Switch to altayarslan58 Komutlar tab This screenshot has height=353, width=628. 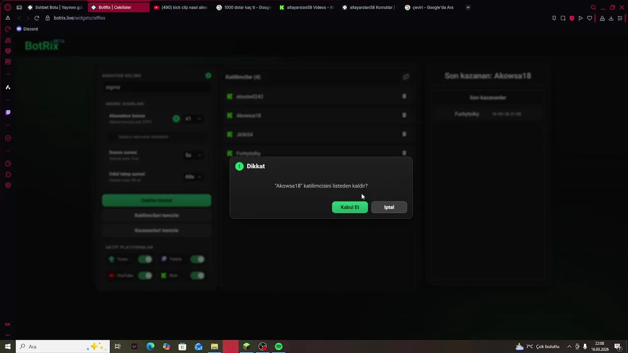[x=369, y=7]
